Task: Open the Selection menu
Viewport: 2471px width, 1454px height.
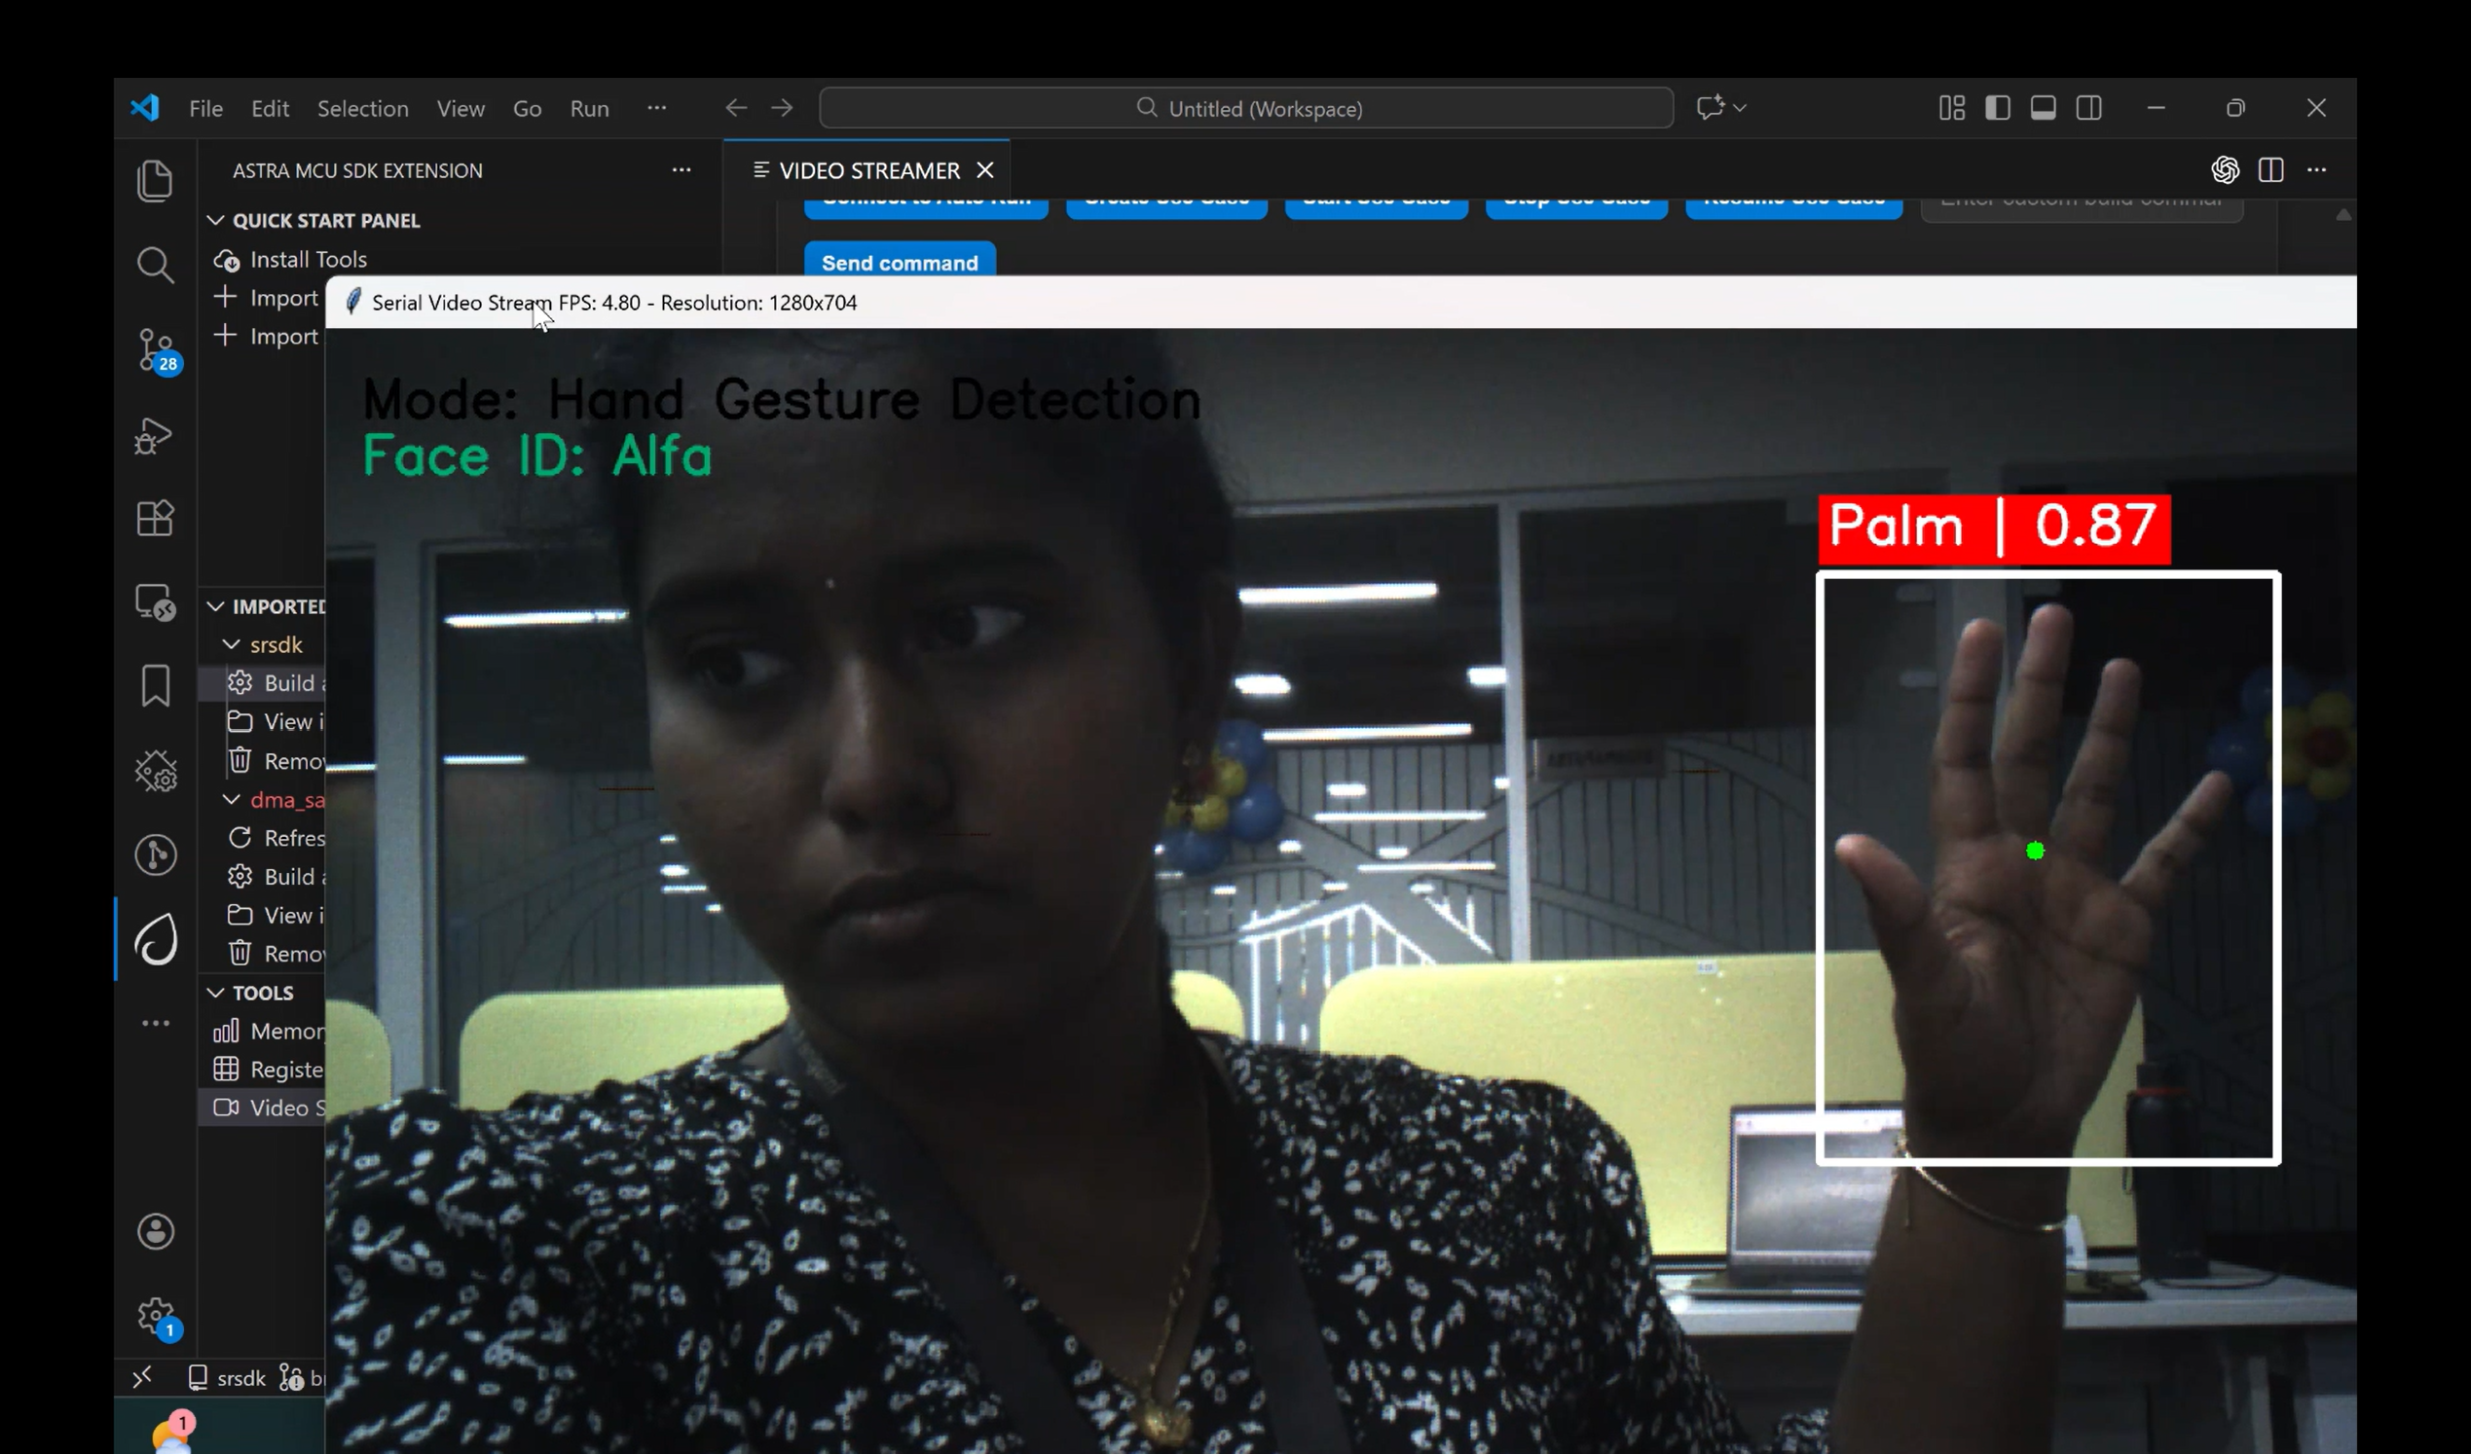Action: 363,108
